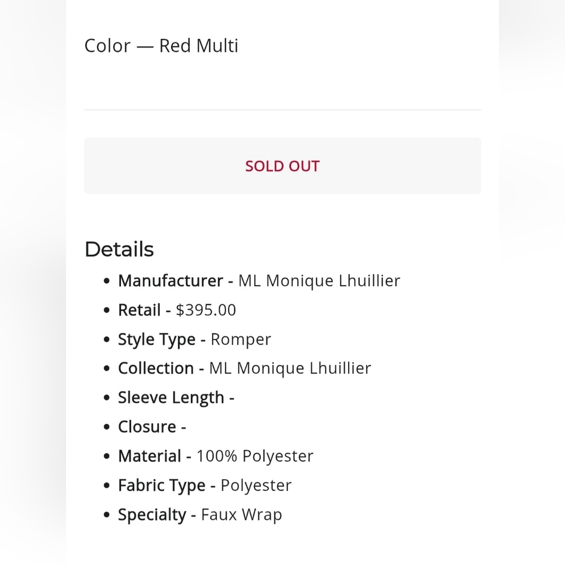This screenshot has width=565, height=565.
Task: Click the Manufacturer label
Action: [171, 281]
